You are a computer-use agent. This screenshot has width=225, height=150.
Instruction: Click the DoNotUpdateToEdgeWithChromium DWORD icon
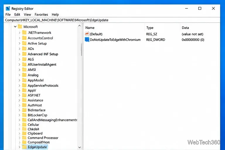(x=87, y=40)
